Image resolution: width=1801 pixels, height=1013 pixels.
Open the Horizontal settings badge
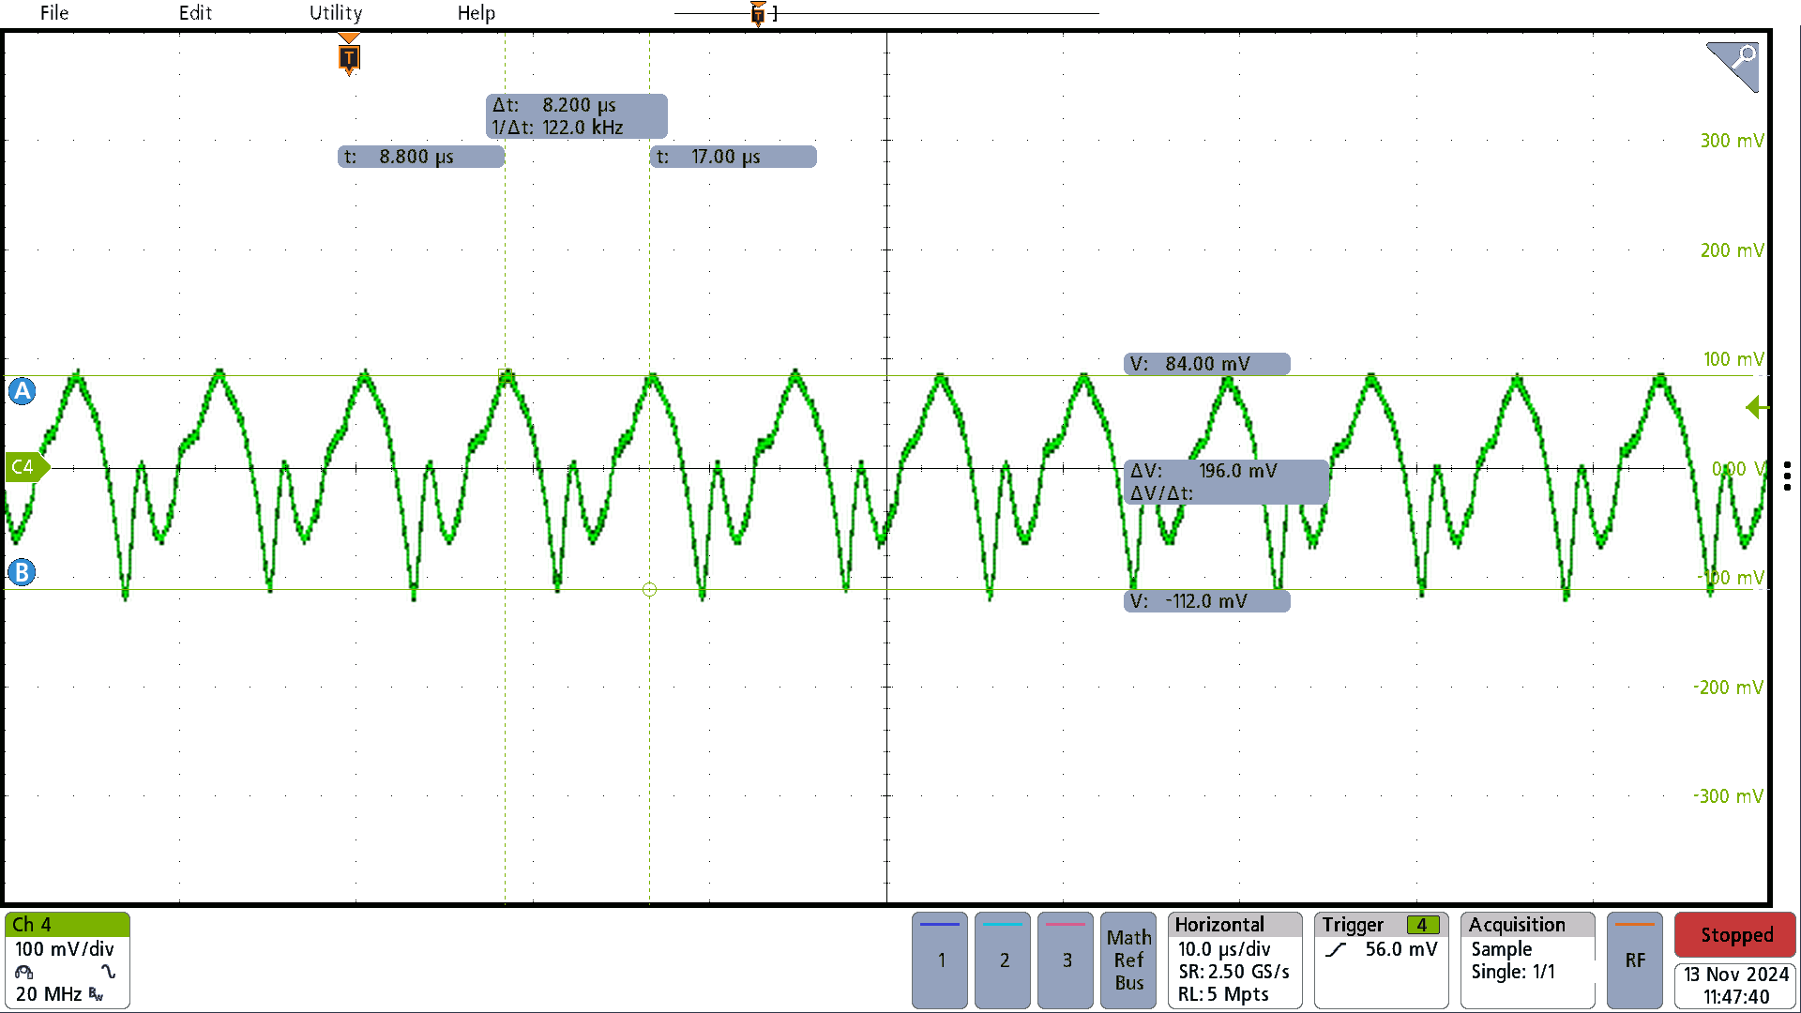click(x=1235, y=960)
